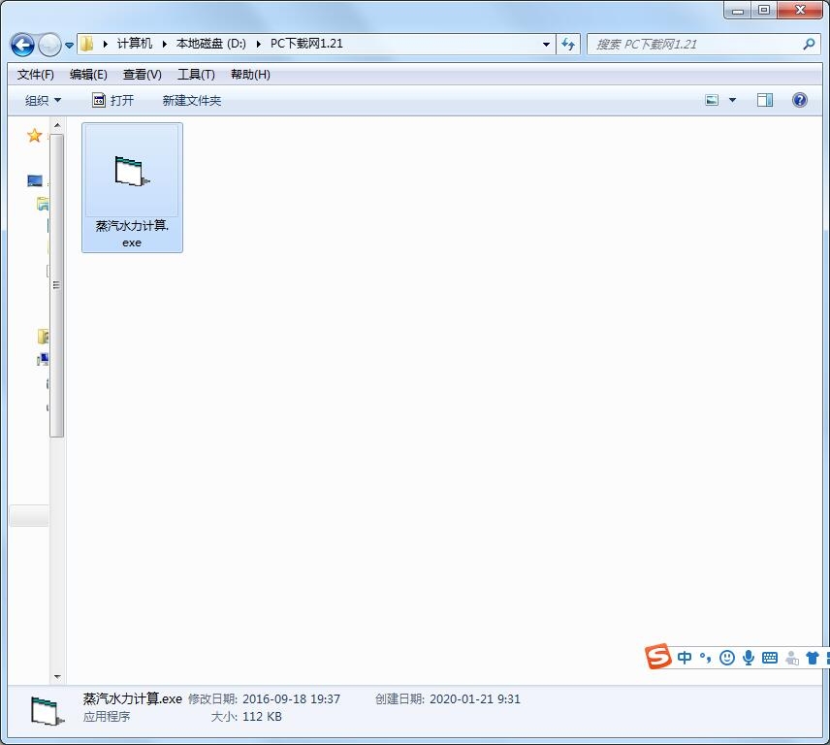The image size is (830, 745).
Task: Open the more view options arrow
Action: [733, 100]
